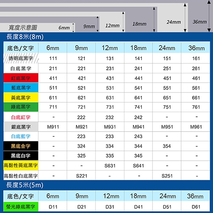Select cell 551

[x=167, y=88]
